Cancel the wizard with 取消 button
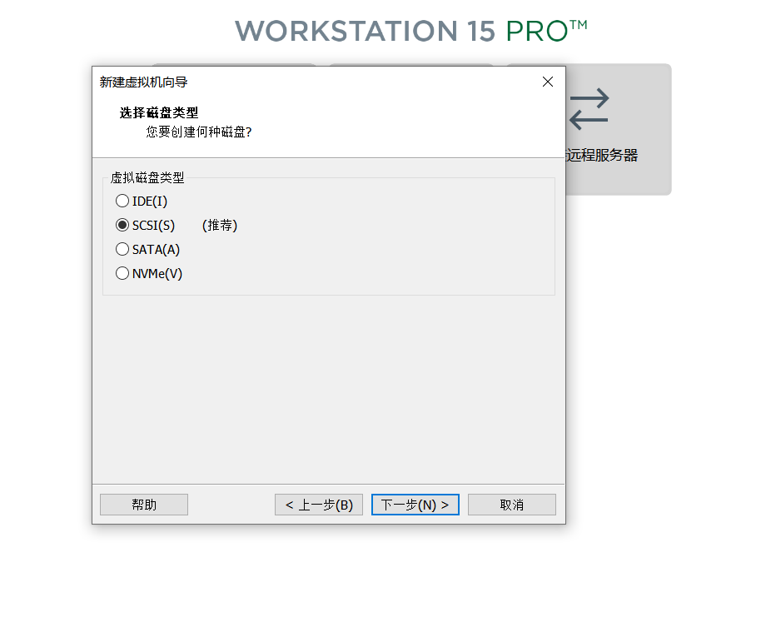Image resolution: width=766 pixels, height=617 pixels. tap(512, 505)
